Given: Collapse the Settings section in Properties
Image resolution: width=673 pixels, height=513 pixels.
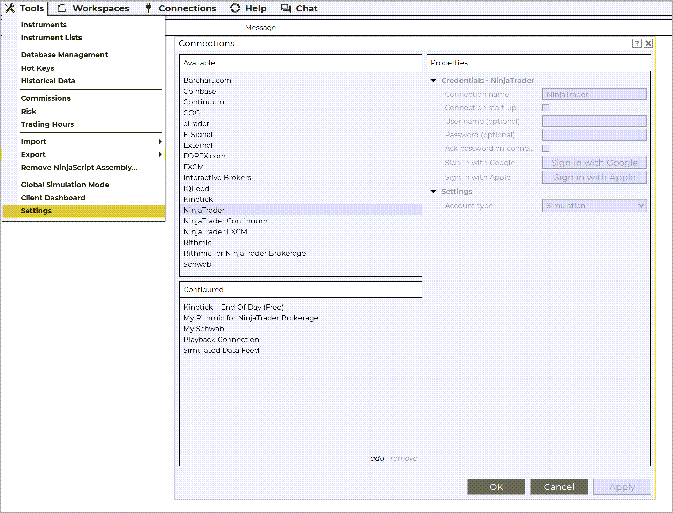Looking at the screenshot, I should pos(434,192).
